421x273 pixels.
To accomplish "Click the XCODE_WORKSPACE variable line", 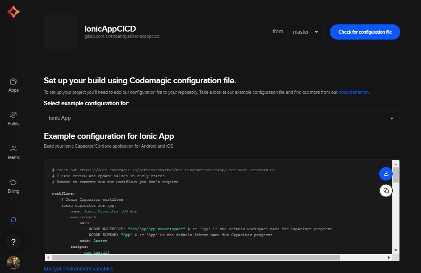I will tap(210, 229).
